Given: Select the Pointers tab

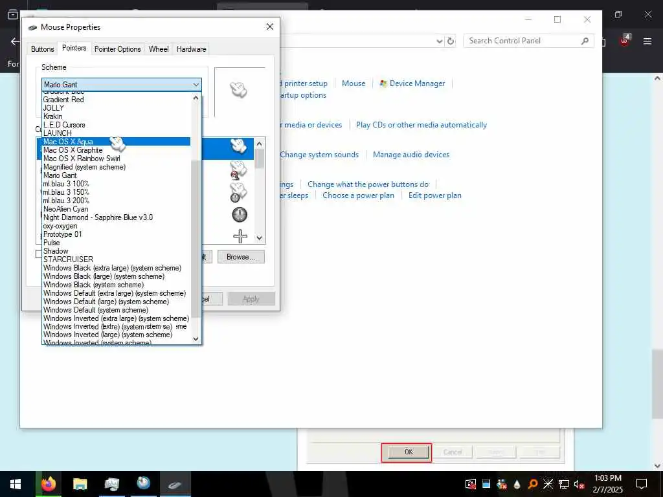Looking at the screenshot, I should (x=74, y=48).
